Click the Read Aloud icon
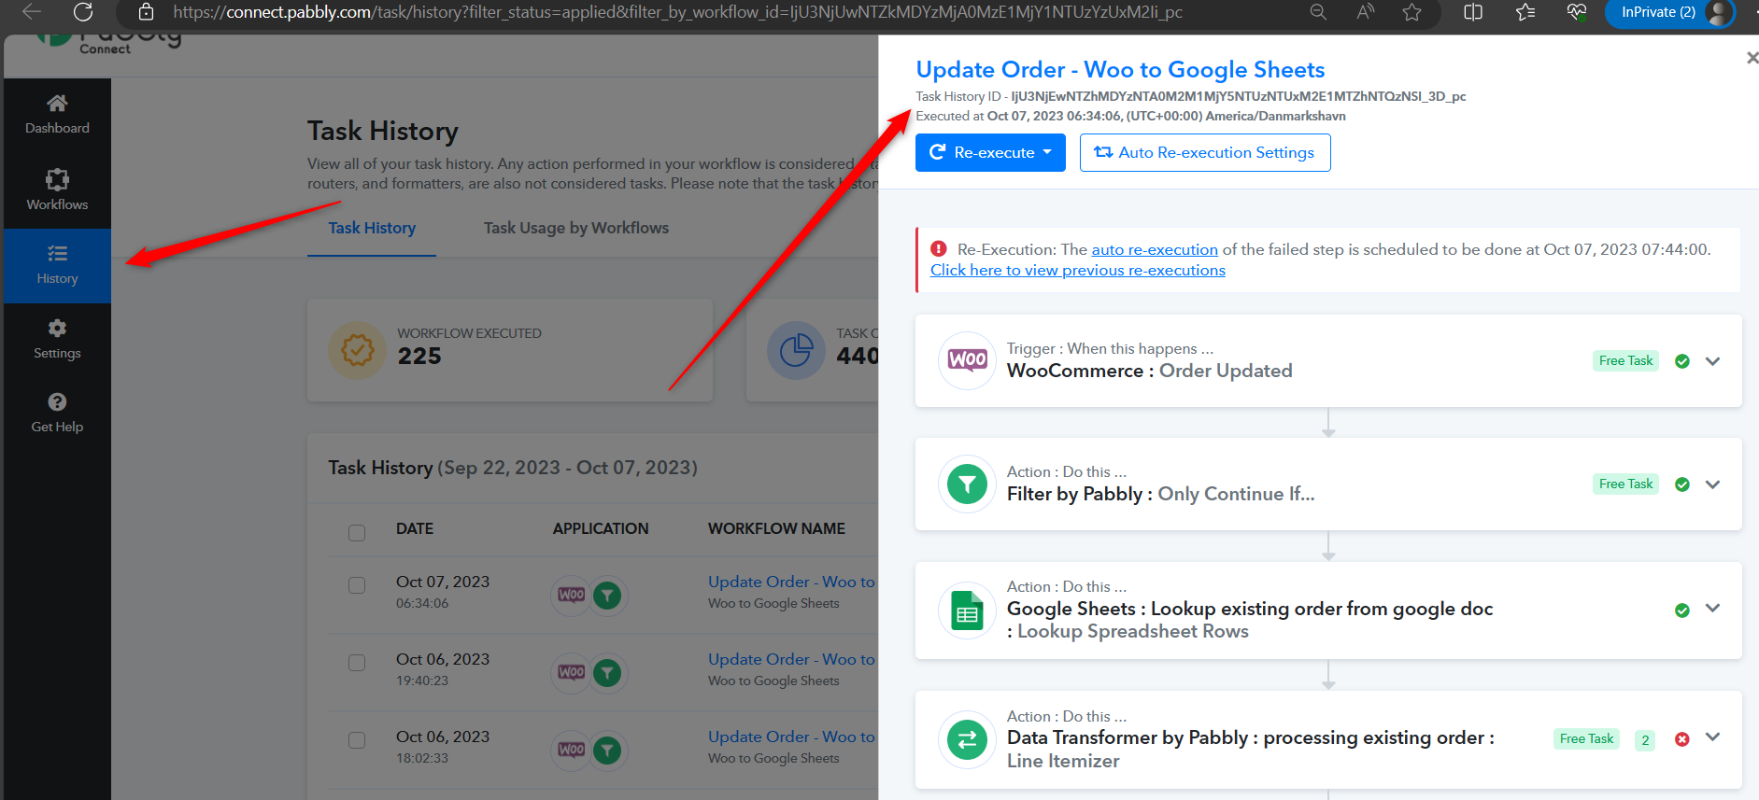 point(1366,12)
